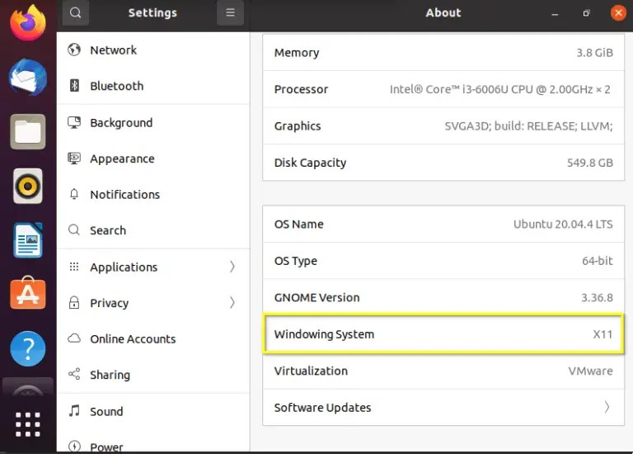Open Software Updates row arrow
This screenshot has width=633, height=454.
[x=607, y=407]
